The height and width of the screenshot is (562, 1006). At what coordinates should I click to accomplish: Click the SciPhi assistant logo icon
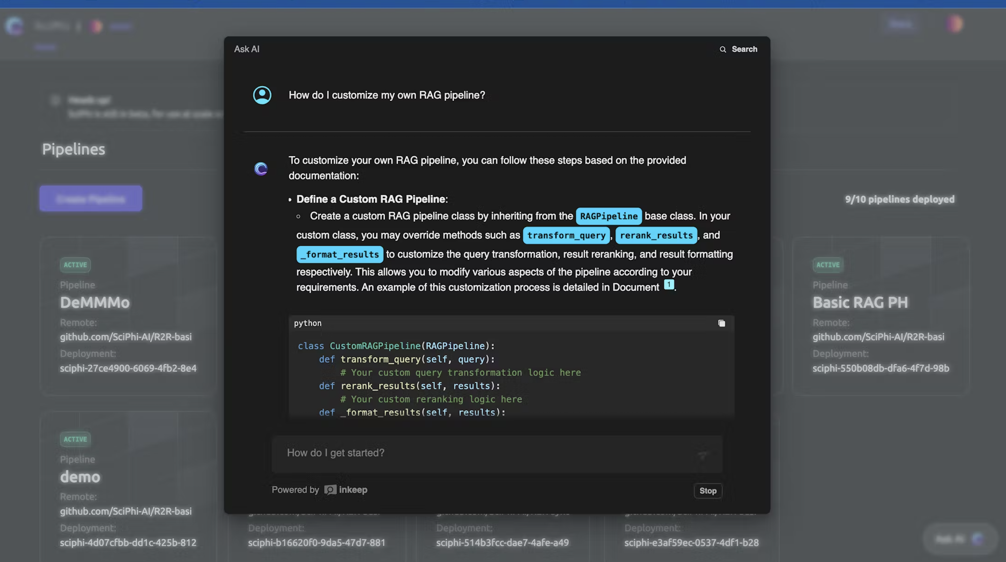pos(261,169)
